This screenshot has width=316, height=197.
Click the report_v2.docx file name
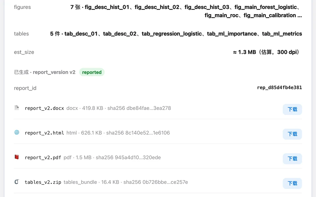click(44, 108)
